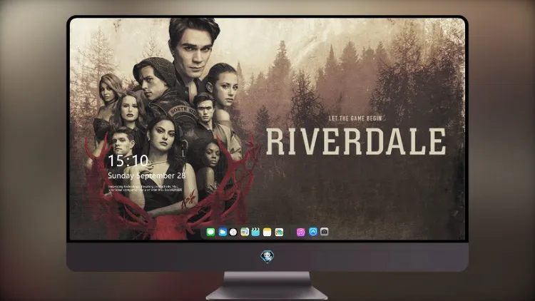
Task: Open the Weather app in dock
Action: click(x=223, y=232)
